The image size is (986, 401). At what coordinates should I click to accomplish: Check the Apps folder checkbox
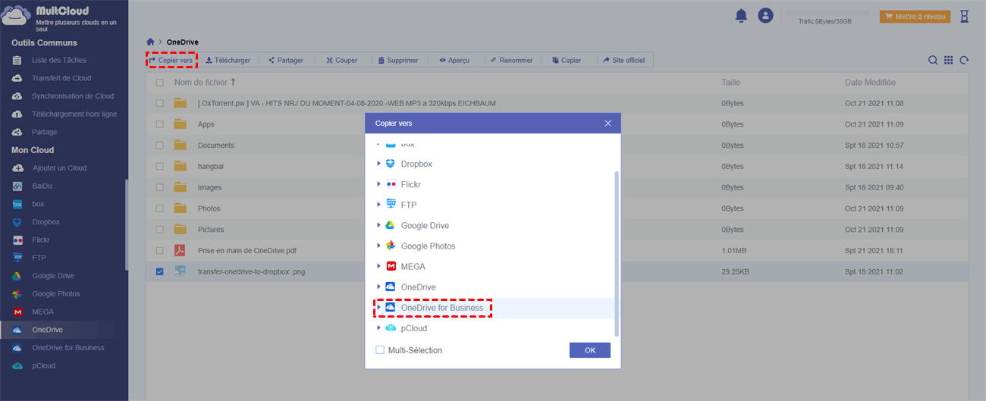coord(159,124)
